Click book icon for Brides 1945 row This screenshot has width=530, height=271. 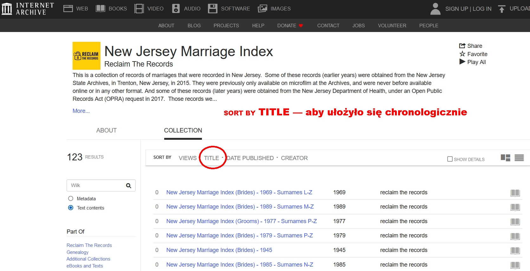(x=515, y=251)
